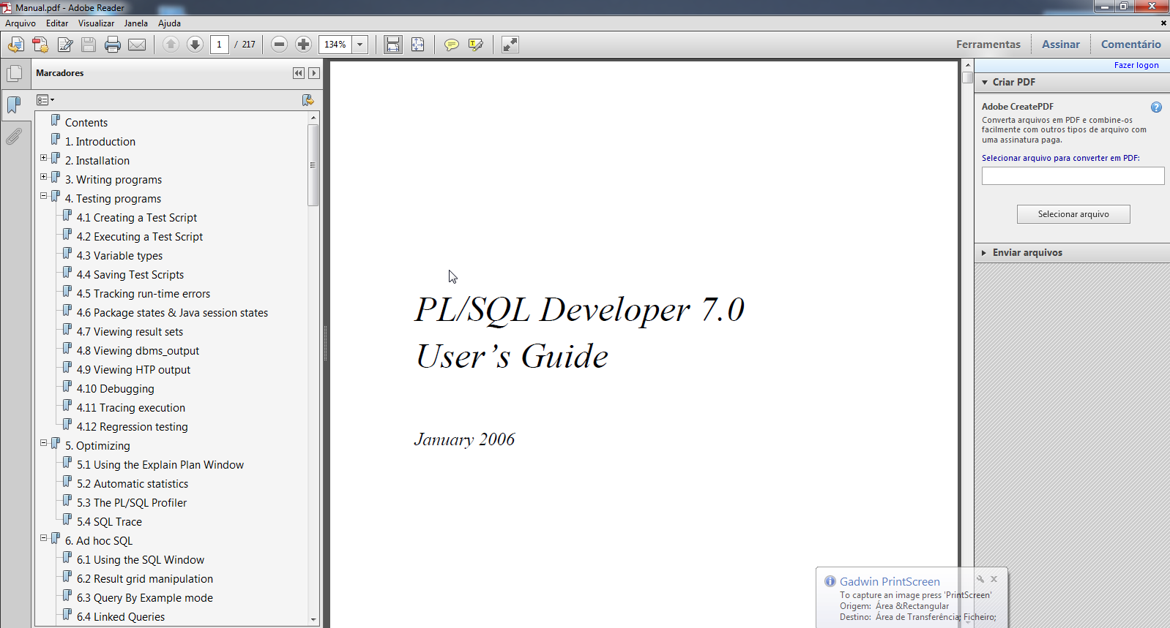Collapse the '4. Testing programs' bookmark

pyautogui.click(x=44, y=196)
